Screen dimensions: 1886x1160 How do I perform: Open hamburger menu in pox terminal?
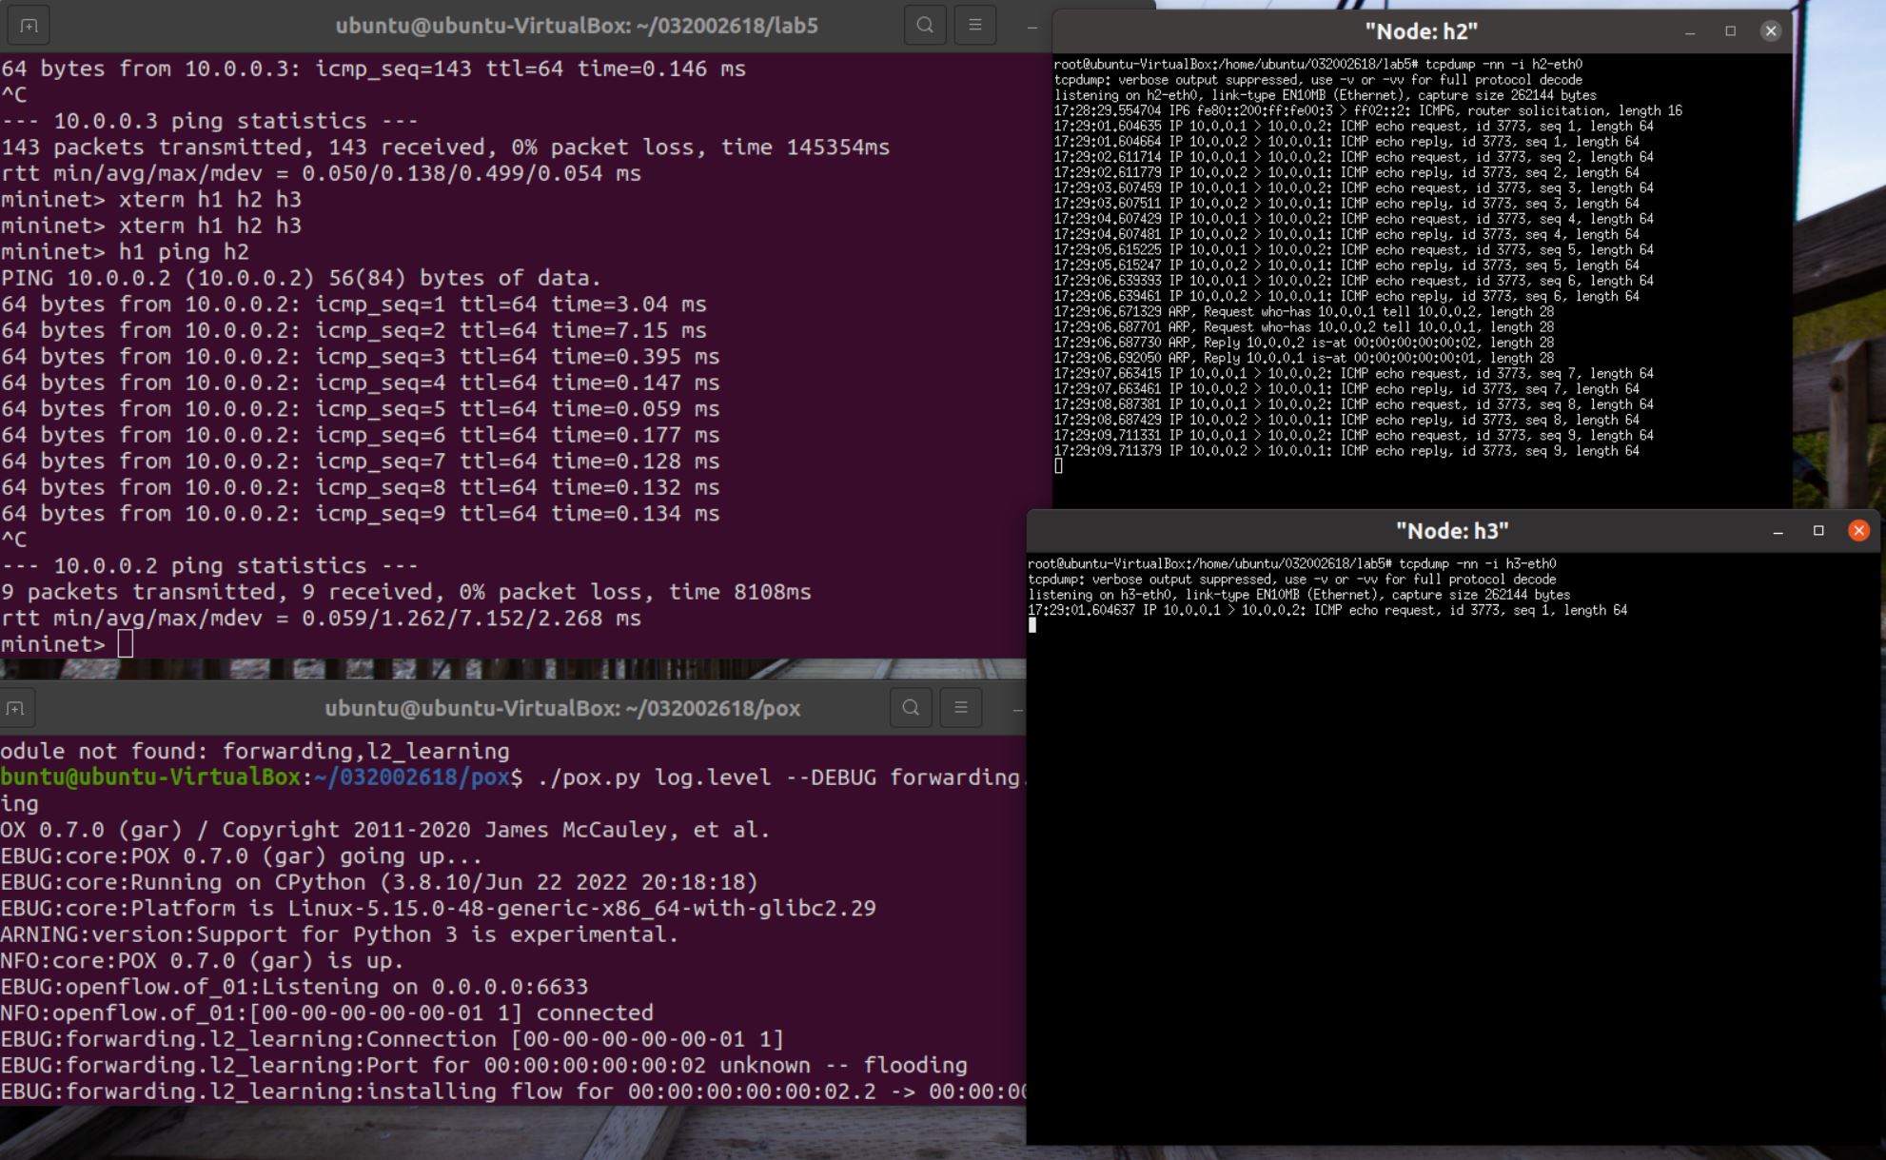(x=960, y=708)
